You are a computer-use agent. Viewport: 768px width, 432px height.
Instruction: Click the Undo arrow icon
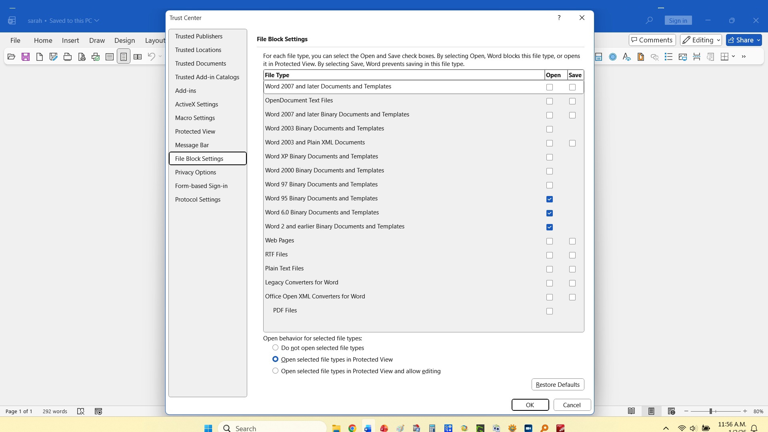151,57
